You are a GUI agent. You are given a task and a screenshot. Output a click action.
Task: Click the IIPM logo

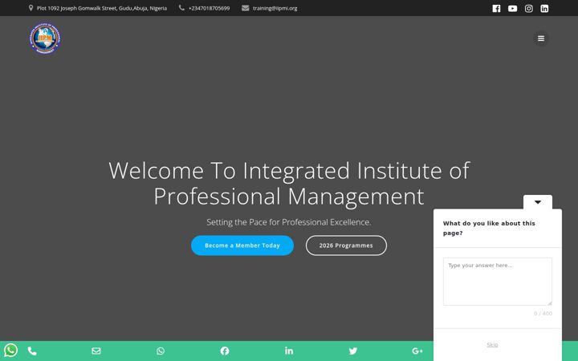click(45, 39)
